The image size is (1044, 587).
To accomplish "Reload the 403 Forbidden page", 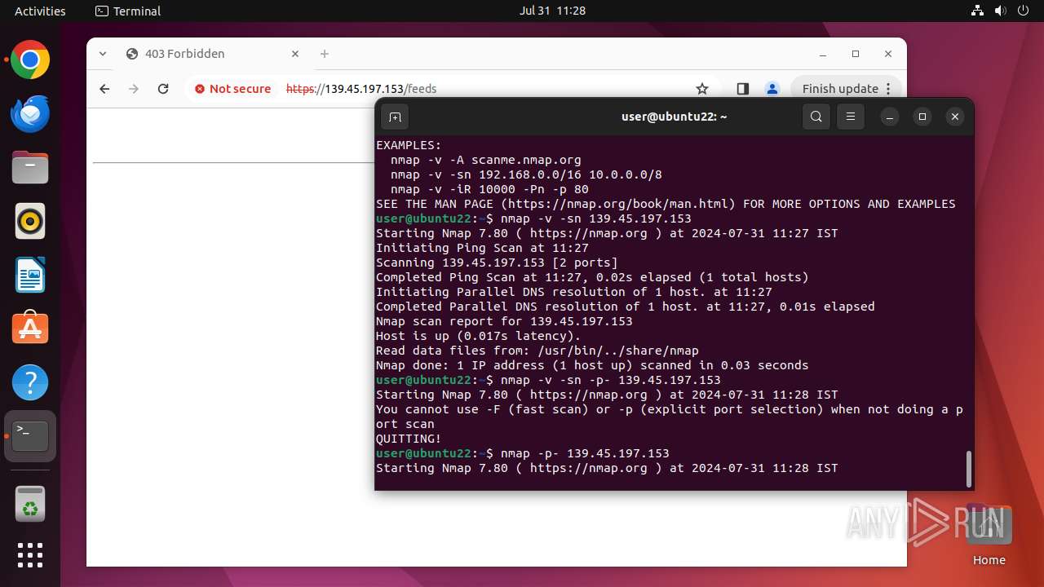I will (163, 89).
